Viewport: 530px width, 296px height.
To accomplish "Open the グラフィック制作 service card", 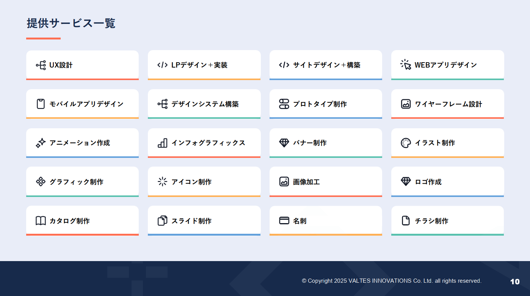I will click(82, 182).
